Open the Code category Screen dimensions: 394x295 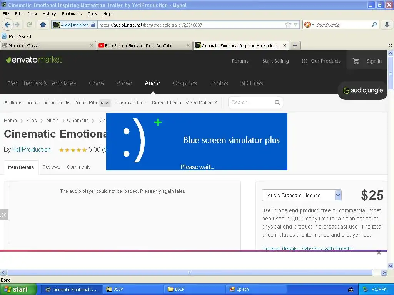(96, 83)
